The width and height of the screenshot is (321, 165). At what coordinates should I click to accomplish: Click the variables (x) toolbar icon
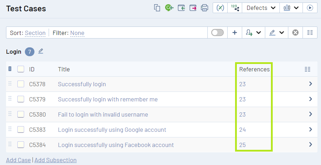point(220,8)
